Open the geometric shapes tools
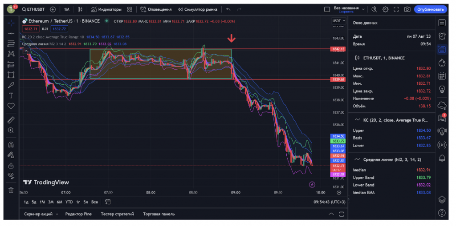456x226 pixels. click(x=11, y=75)
